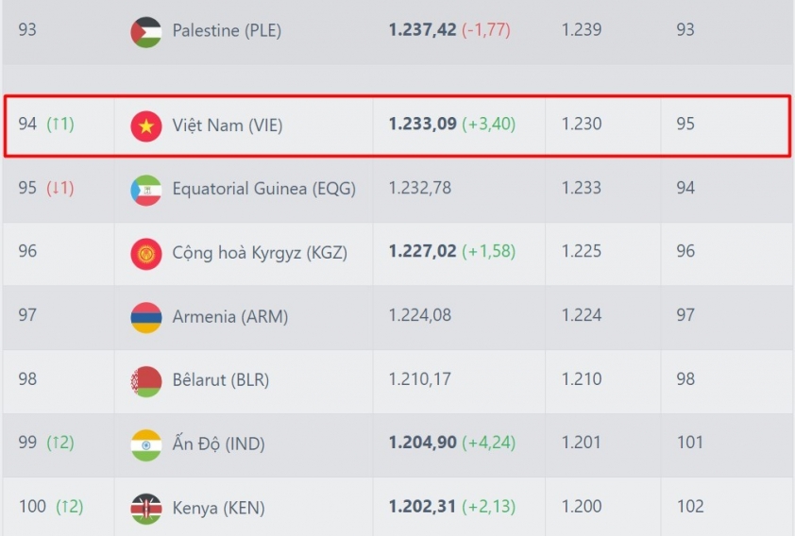Click the Ấn Độ flag icon
The image size is (795, 536).
coord(146,445)
